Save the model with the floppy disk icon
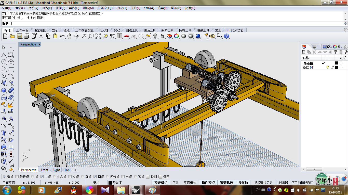The height and width of the screenshot is (195, 348). click(19, 36)
